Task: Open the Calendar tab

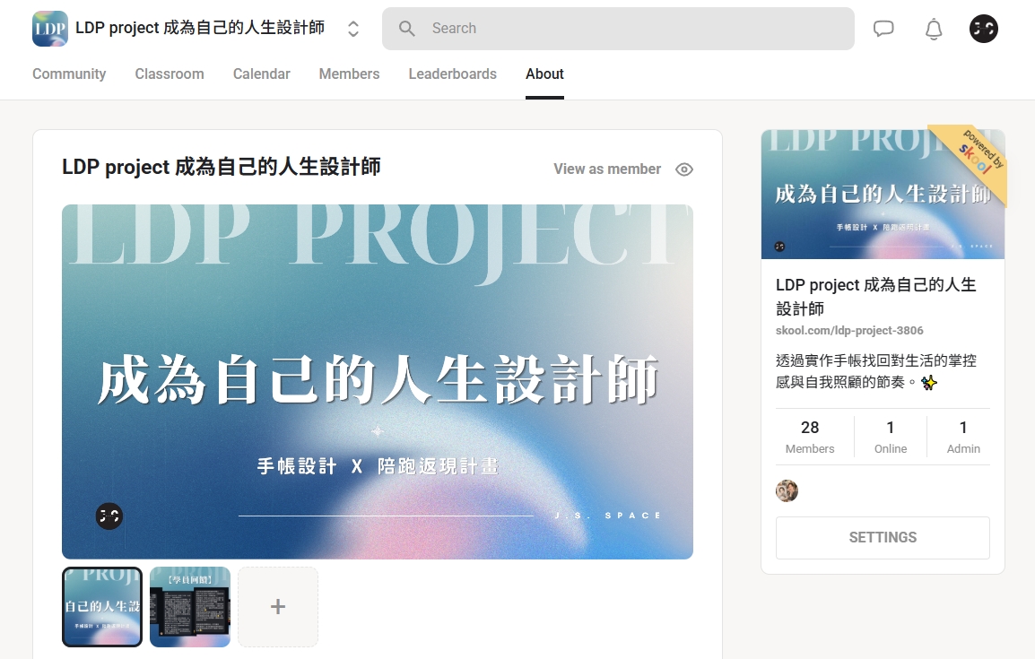Action: [261, 74]
